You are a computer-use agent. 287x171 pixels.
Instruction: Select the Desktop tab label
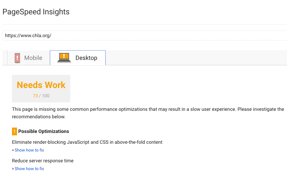86,58
